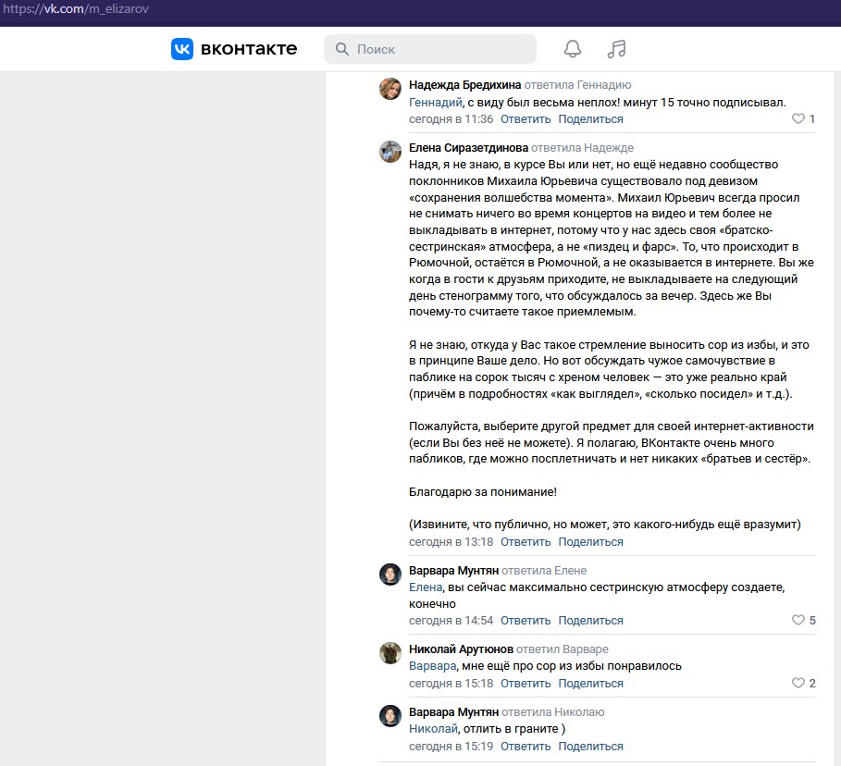Click the search magnifier icon

pos(341,49)
